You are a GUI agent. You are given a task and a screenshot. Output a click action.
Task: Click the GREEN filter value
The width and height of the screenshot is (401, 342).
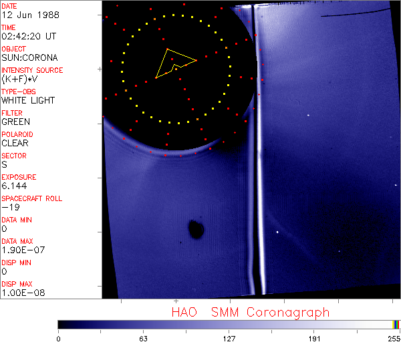15,122
